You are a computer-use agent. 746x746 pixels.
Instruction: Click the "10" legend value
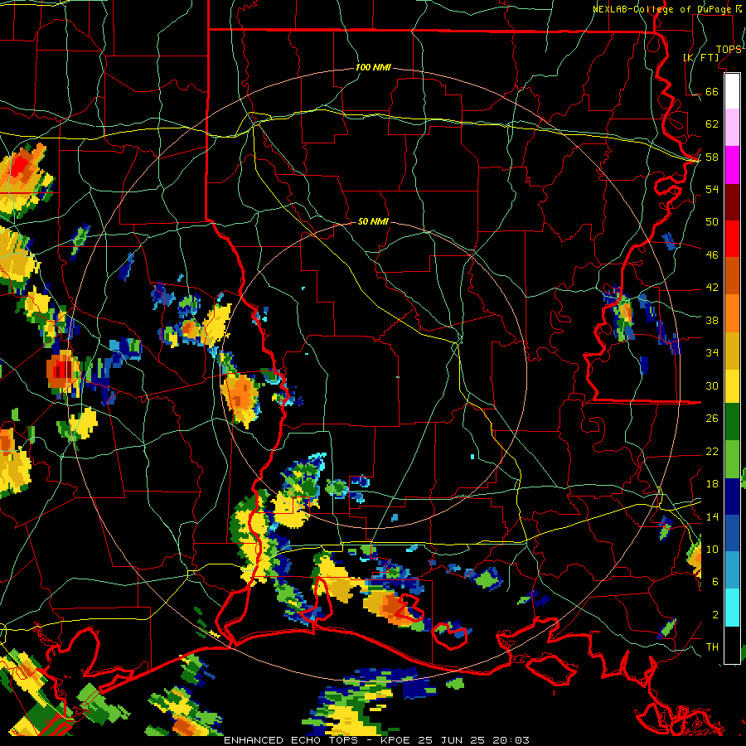[x=712, y=549]
